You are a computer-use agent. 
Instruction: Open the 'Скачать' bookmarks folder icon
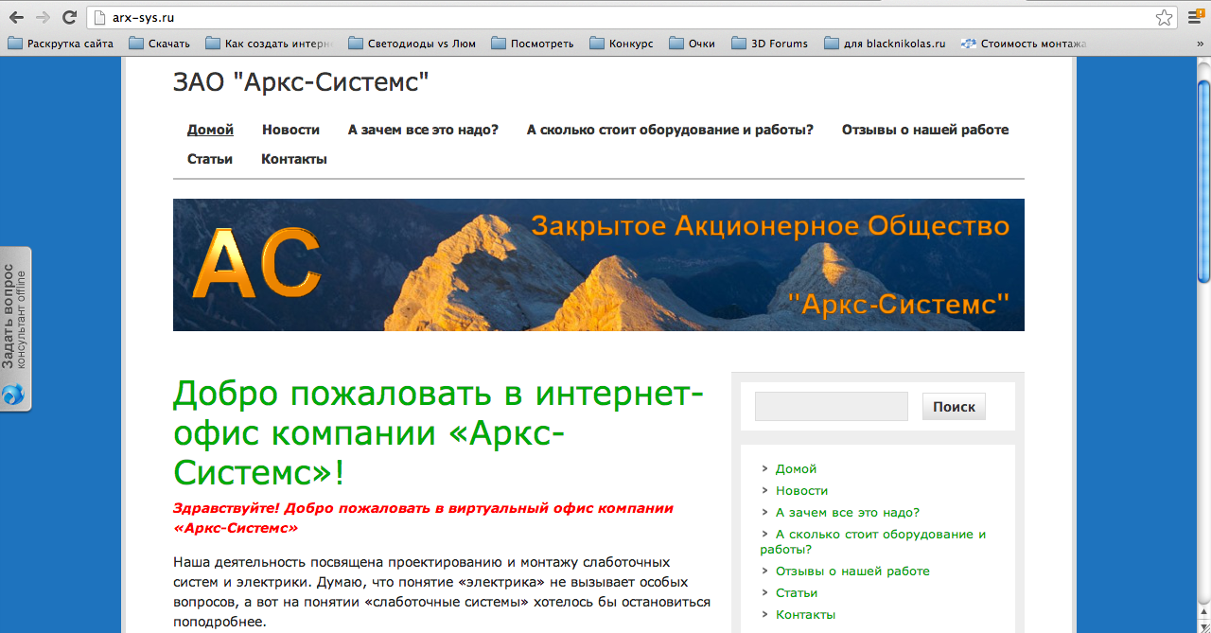pos(134,43)
